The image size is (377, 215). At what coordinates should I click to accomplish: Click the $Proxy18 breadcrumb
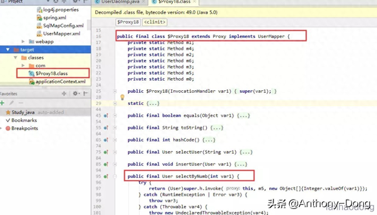tap(128, 22)
